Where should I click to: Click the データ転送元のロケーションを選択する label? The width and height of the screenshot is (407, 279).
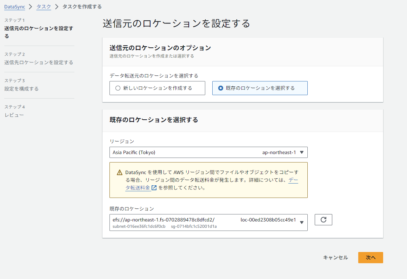pyautogui.click(x=154, y=75)
